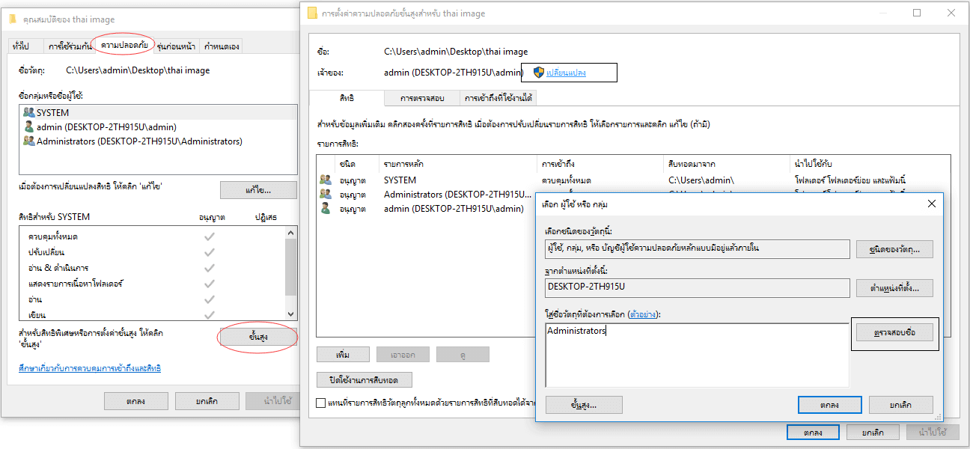Image resolution: width=970 pixels, height=449 pixels.
Task: Select the SYSTEM อนุญาต entry in the permissions list
Action: point(325,180)
